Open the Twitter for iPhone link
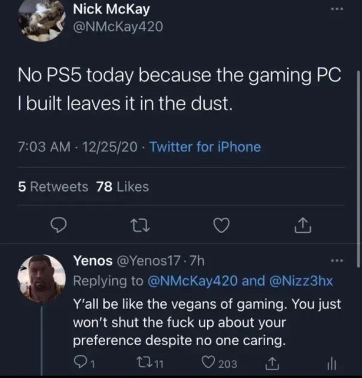The width and height of the screenshot is (362, 378). click(x=205, y=147)
